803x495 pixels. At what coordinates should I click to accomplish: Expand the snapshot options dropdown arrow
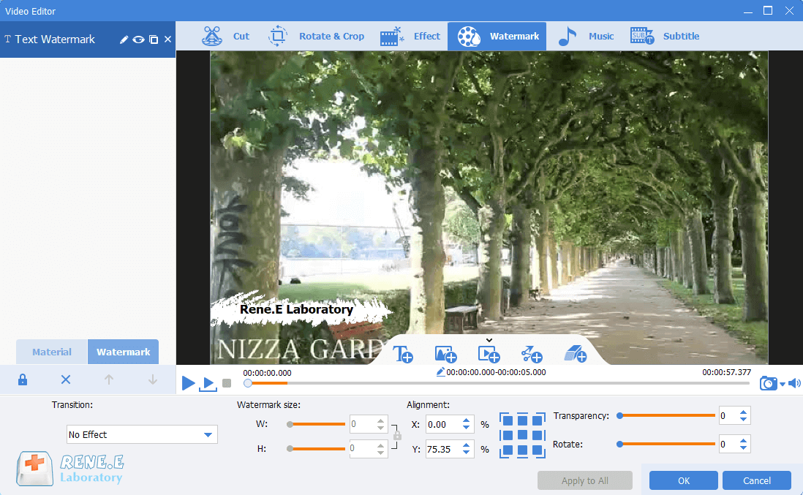pos(782,385)
